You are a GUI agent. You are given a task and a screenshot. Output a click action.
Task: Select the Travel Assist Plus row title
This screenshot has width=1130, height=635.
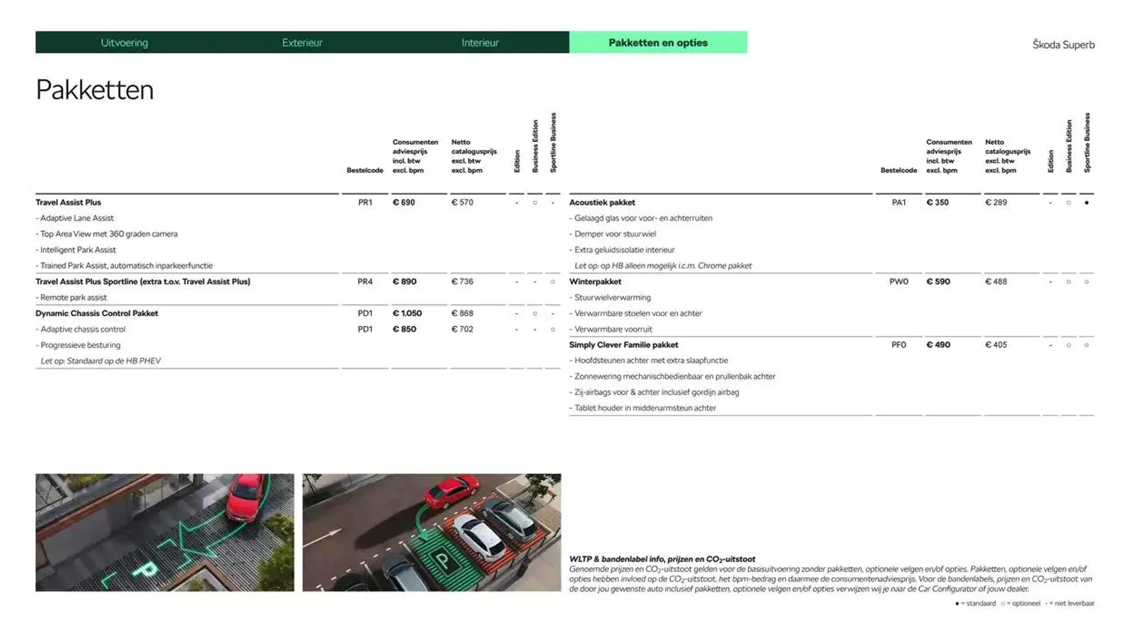pos(68,202)
